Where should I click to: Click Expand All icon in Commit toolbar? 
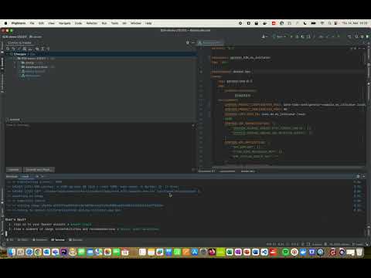pyautogui.click(x=43, y=49)
